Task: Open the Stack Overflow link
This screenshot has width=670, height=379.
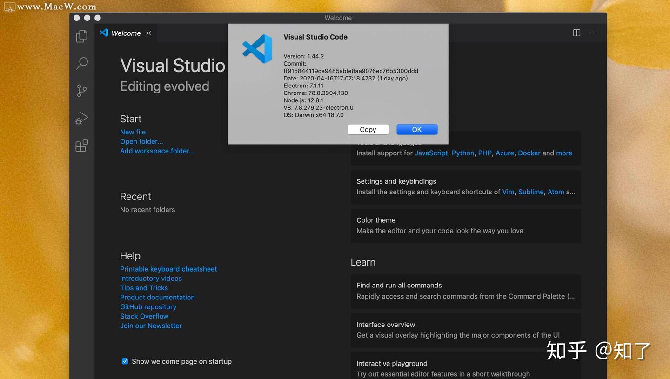Action: [x=144, y=316]
